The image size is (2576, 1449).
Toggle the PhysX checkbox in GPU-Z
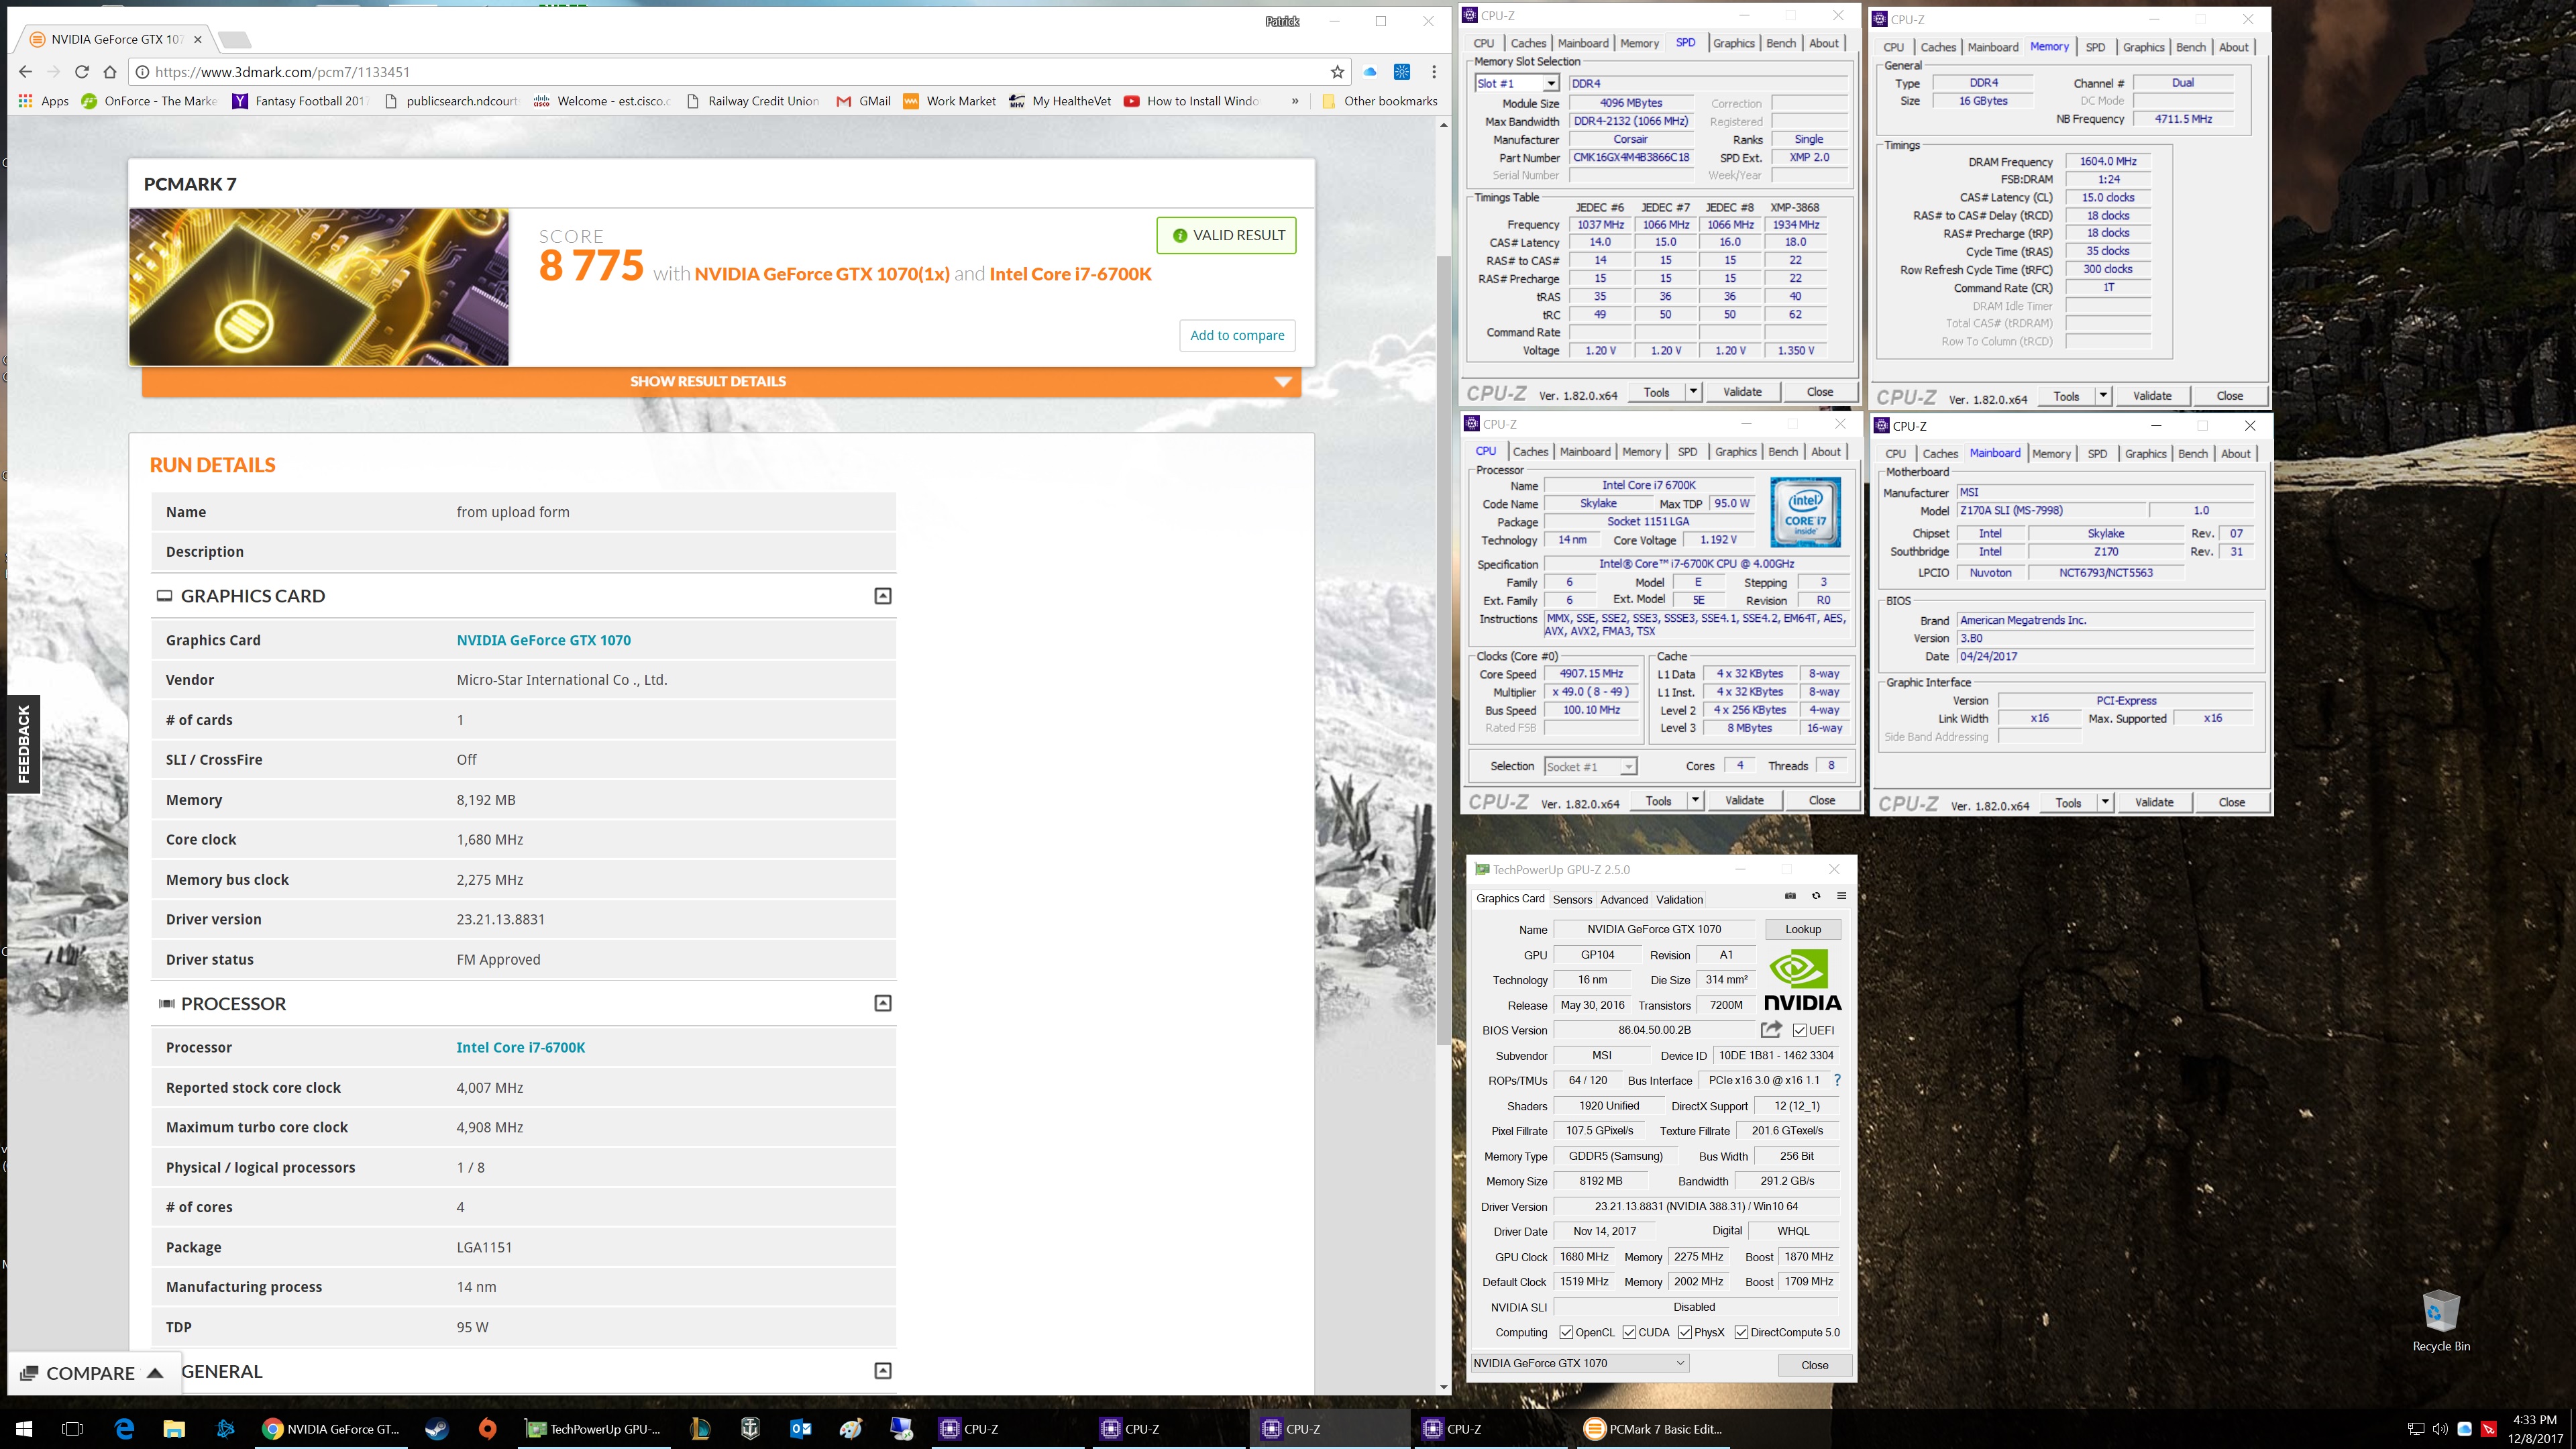coord(1685,1332)
